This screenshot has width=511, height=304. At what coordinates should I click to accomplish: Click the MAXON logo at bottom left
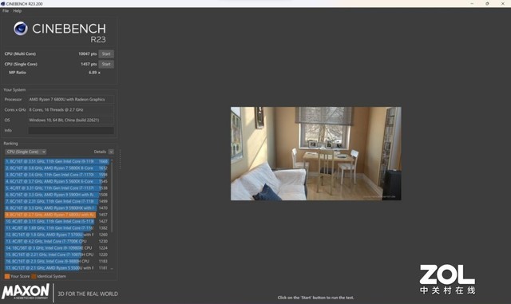[x=26, y=291]
